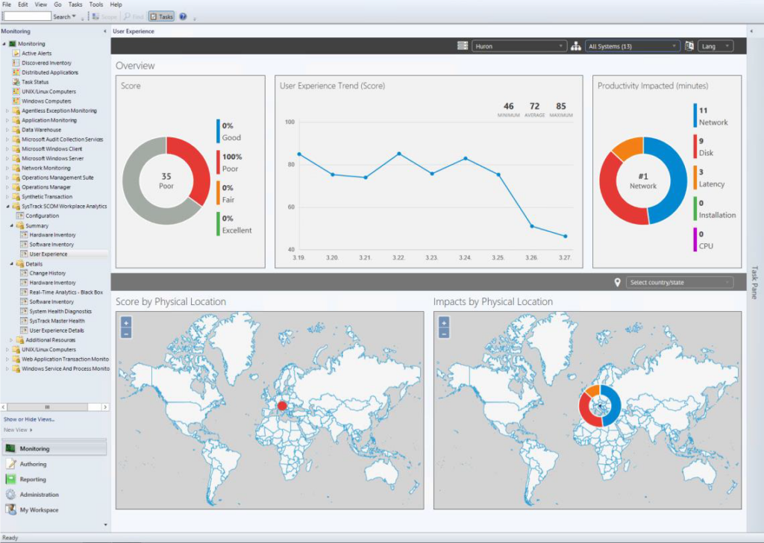Click the Windows Computers state icon
The width and height of the screenshot is (764, 543).
(x=16, y=101)
